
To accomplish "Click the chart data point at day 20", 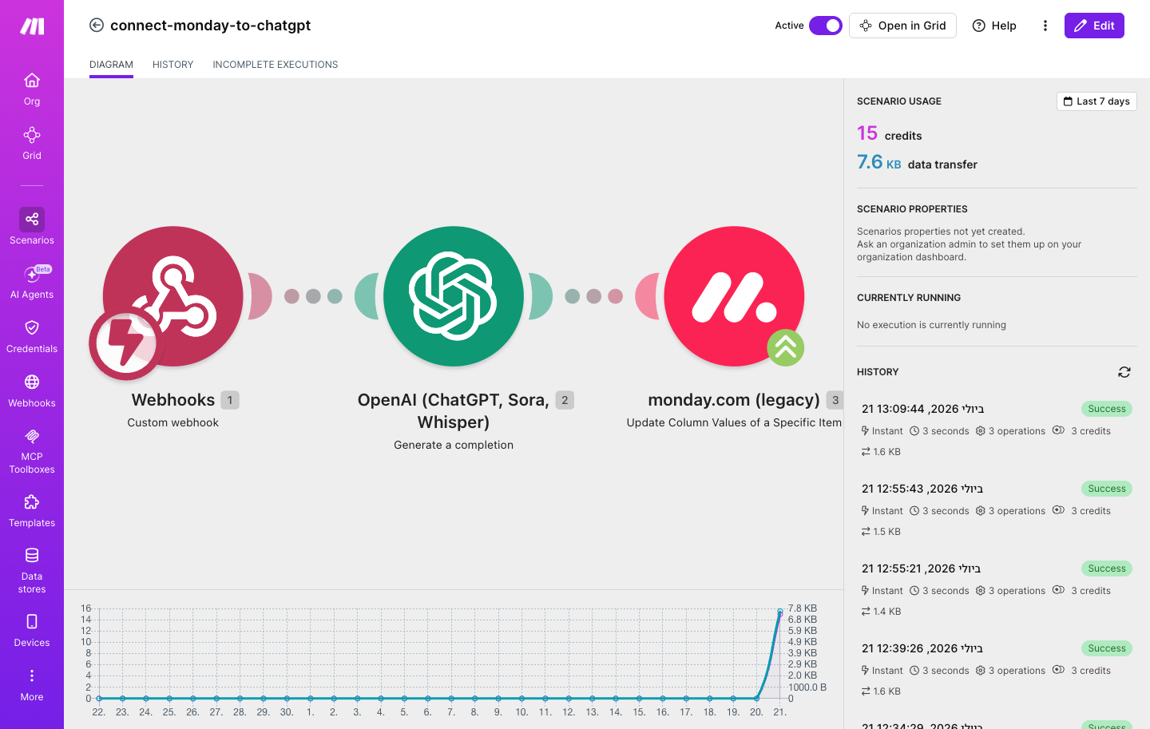I will tap(756, 699).
